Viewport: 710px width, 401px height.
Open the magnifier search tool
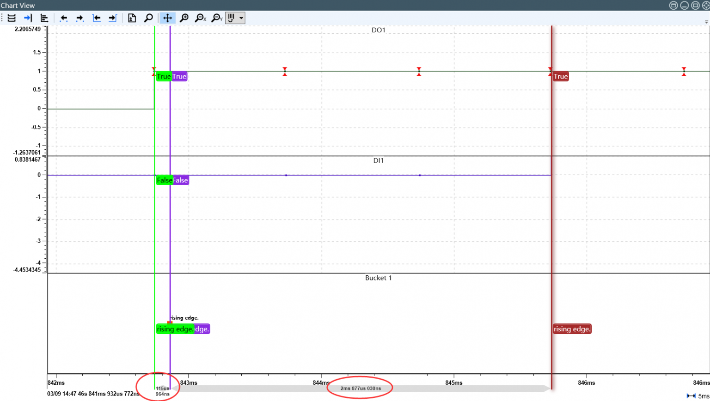click(x=148, y=18)
